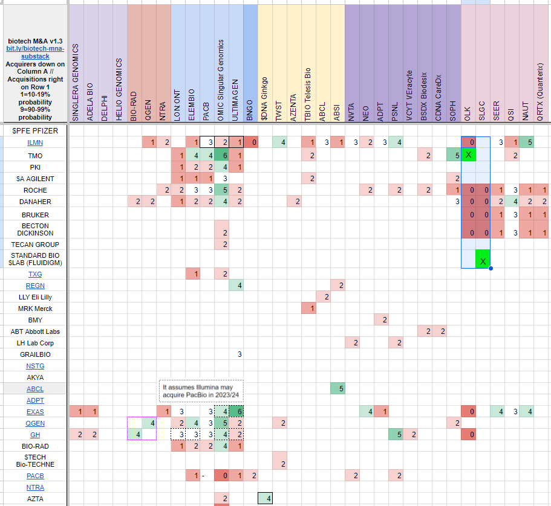Select the BNGO column header
The height and width of the screenshot is (506, 551).
[x=250, y=63]
